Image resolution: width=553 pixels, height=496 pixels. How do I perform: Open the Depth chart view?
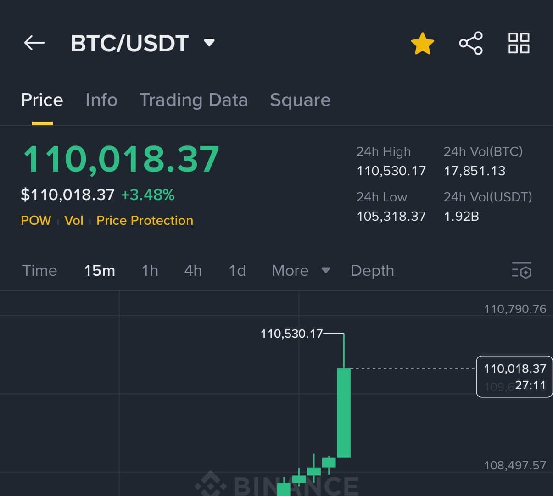click(x=372, y=270)
